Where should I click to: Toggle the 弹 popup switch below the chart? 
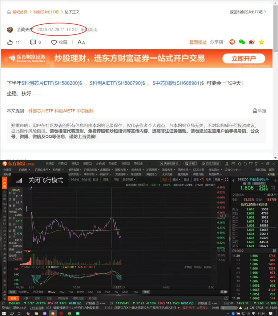[224, 292]
